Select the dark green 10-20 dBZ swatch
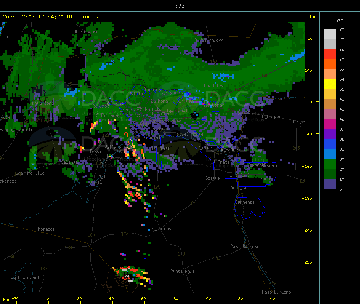Image resolution: width=360 pixels, height=304 pixels. (x=330, y=174)
